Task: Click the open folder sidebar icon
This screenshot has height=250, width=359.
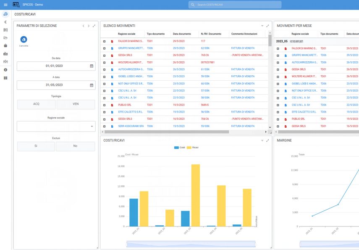Action: (5, 38)
